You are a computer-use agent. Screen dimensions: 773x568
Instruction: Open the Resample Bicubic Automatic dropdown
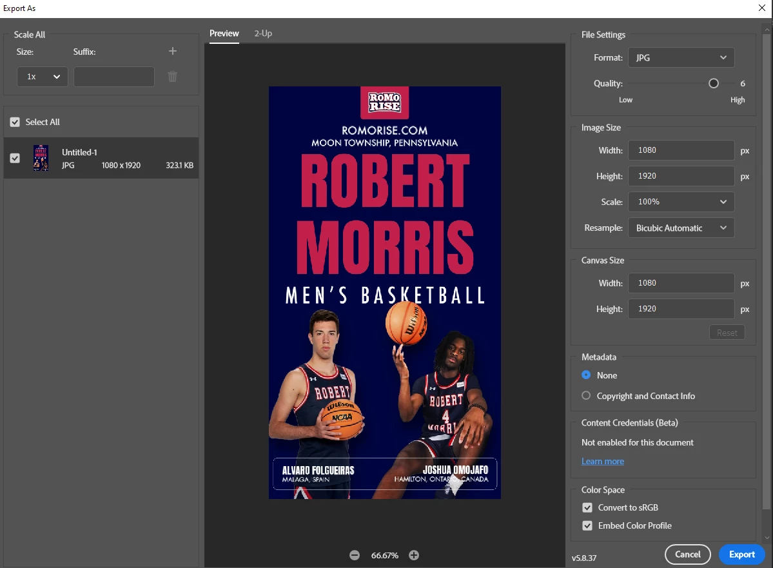681,228
